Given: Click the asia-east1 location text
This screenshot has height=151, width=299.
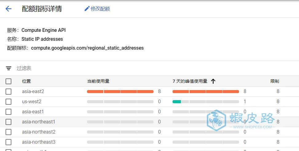Looking at the screenshot, I should pos(33,112).
